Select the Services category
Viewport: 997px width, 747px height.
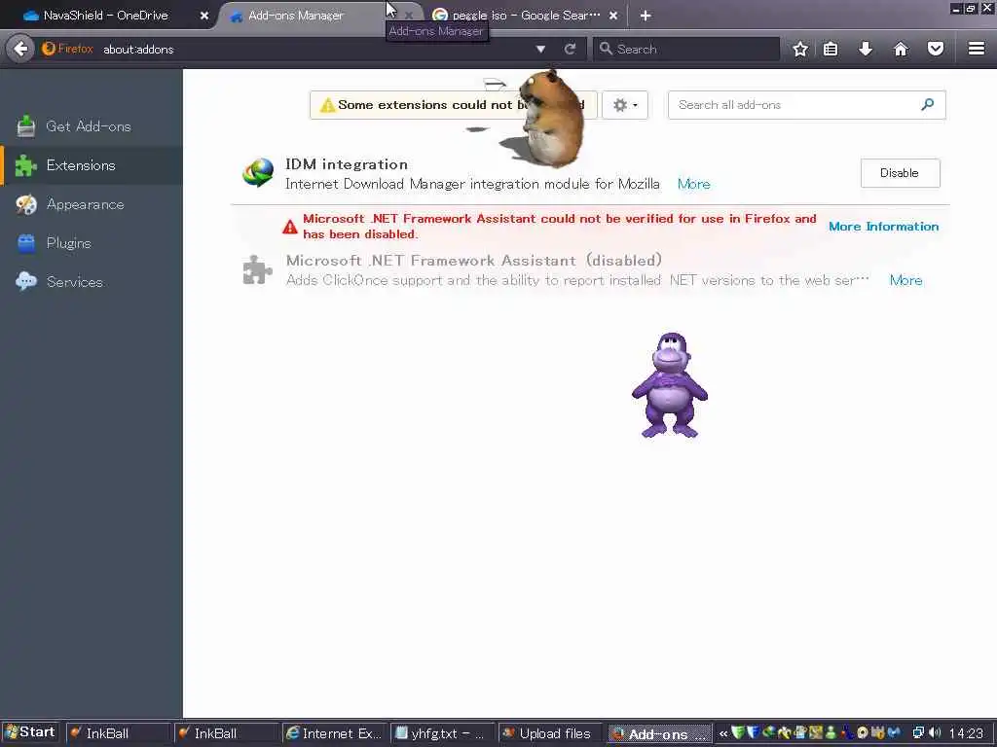92,282
